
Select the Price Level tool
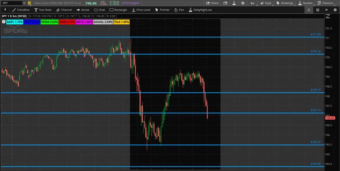tap(141, 10)
